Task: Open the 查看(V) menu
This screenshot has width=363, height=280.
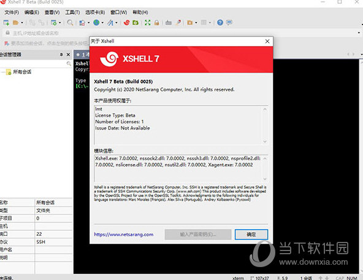Action: (52, 12)
